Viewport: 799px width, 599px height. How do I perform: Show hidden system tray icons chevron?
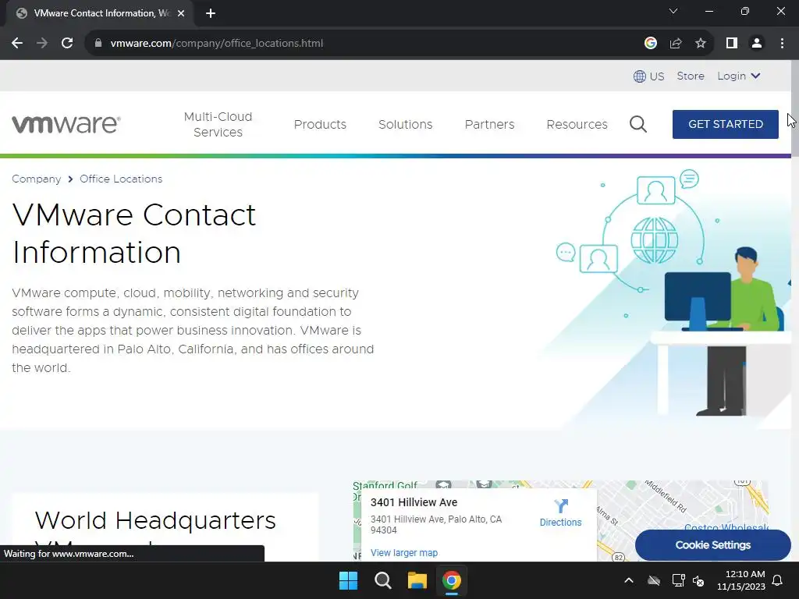629,580
